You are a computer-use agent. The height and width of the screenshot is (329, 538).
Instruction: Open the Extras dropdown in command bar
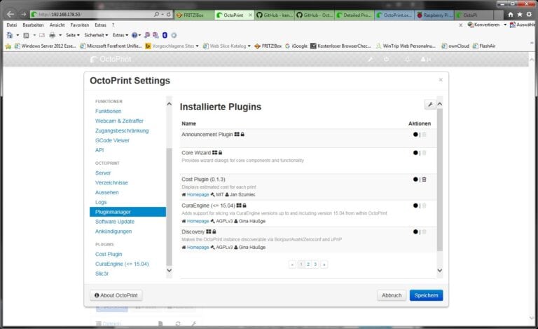point(120,35)
